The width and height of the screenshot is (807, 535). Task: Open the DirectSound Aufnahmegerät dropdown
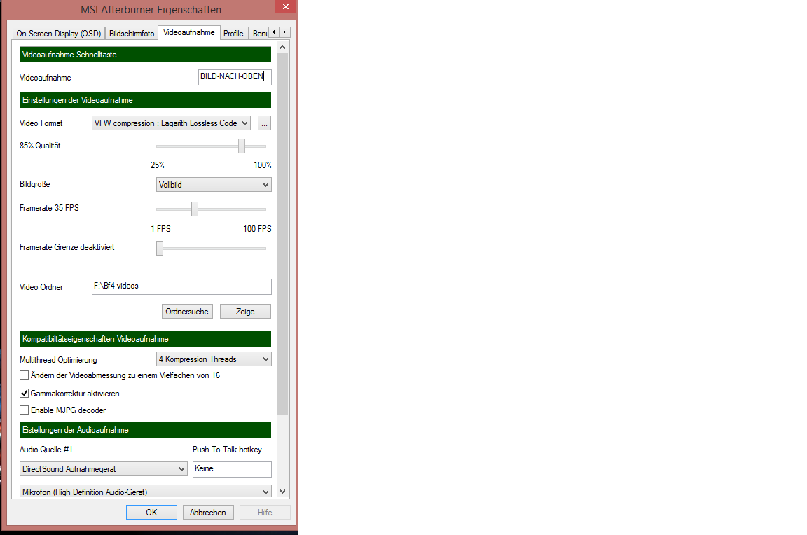104,469
